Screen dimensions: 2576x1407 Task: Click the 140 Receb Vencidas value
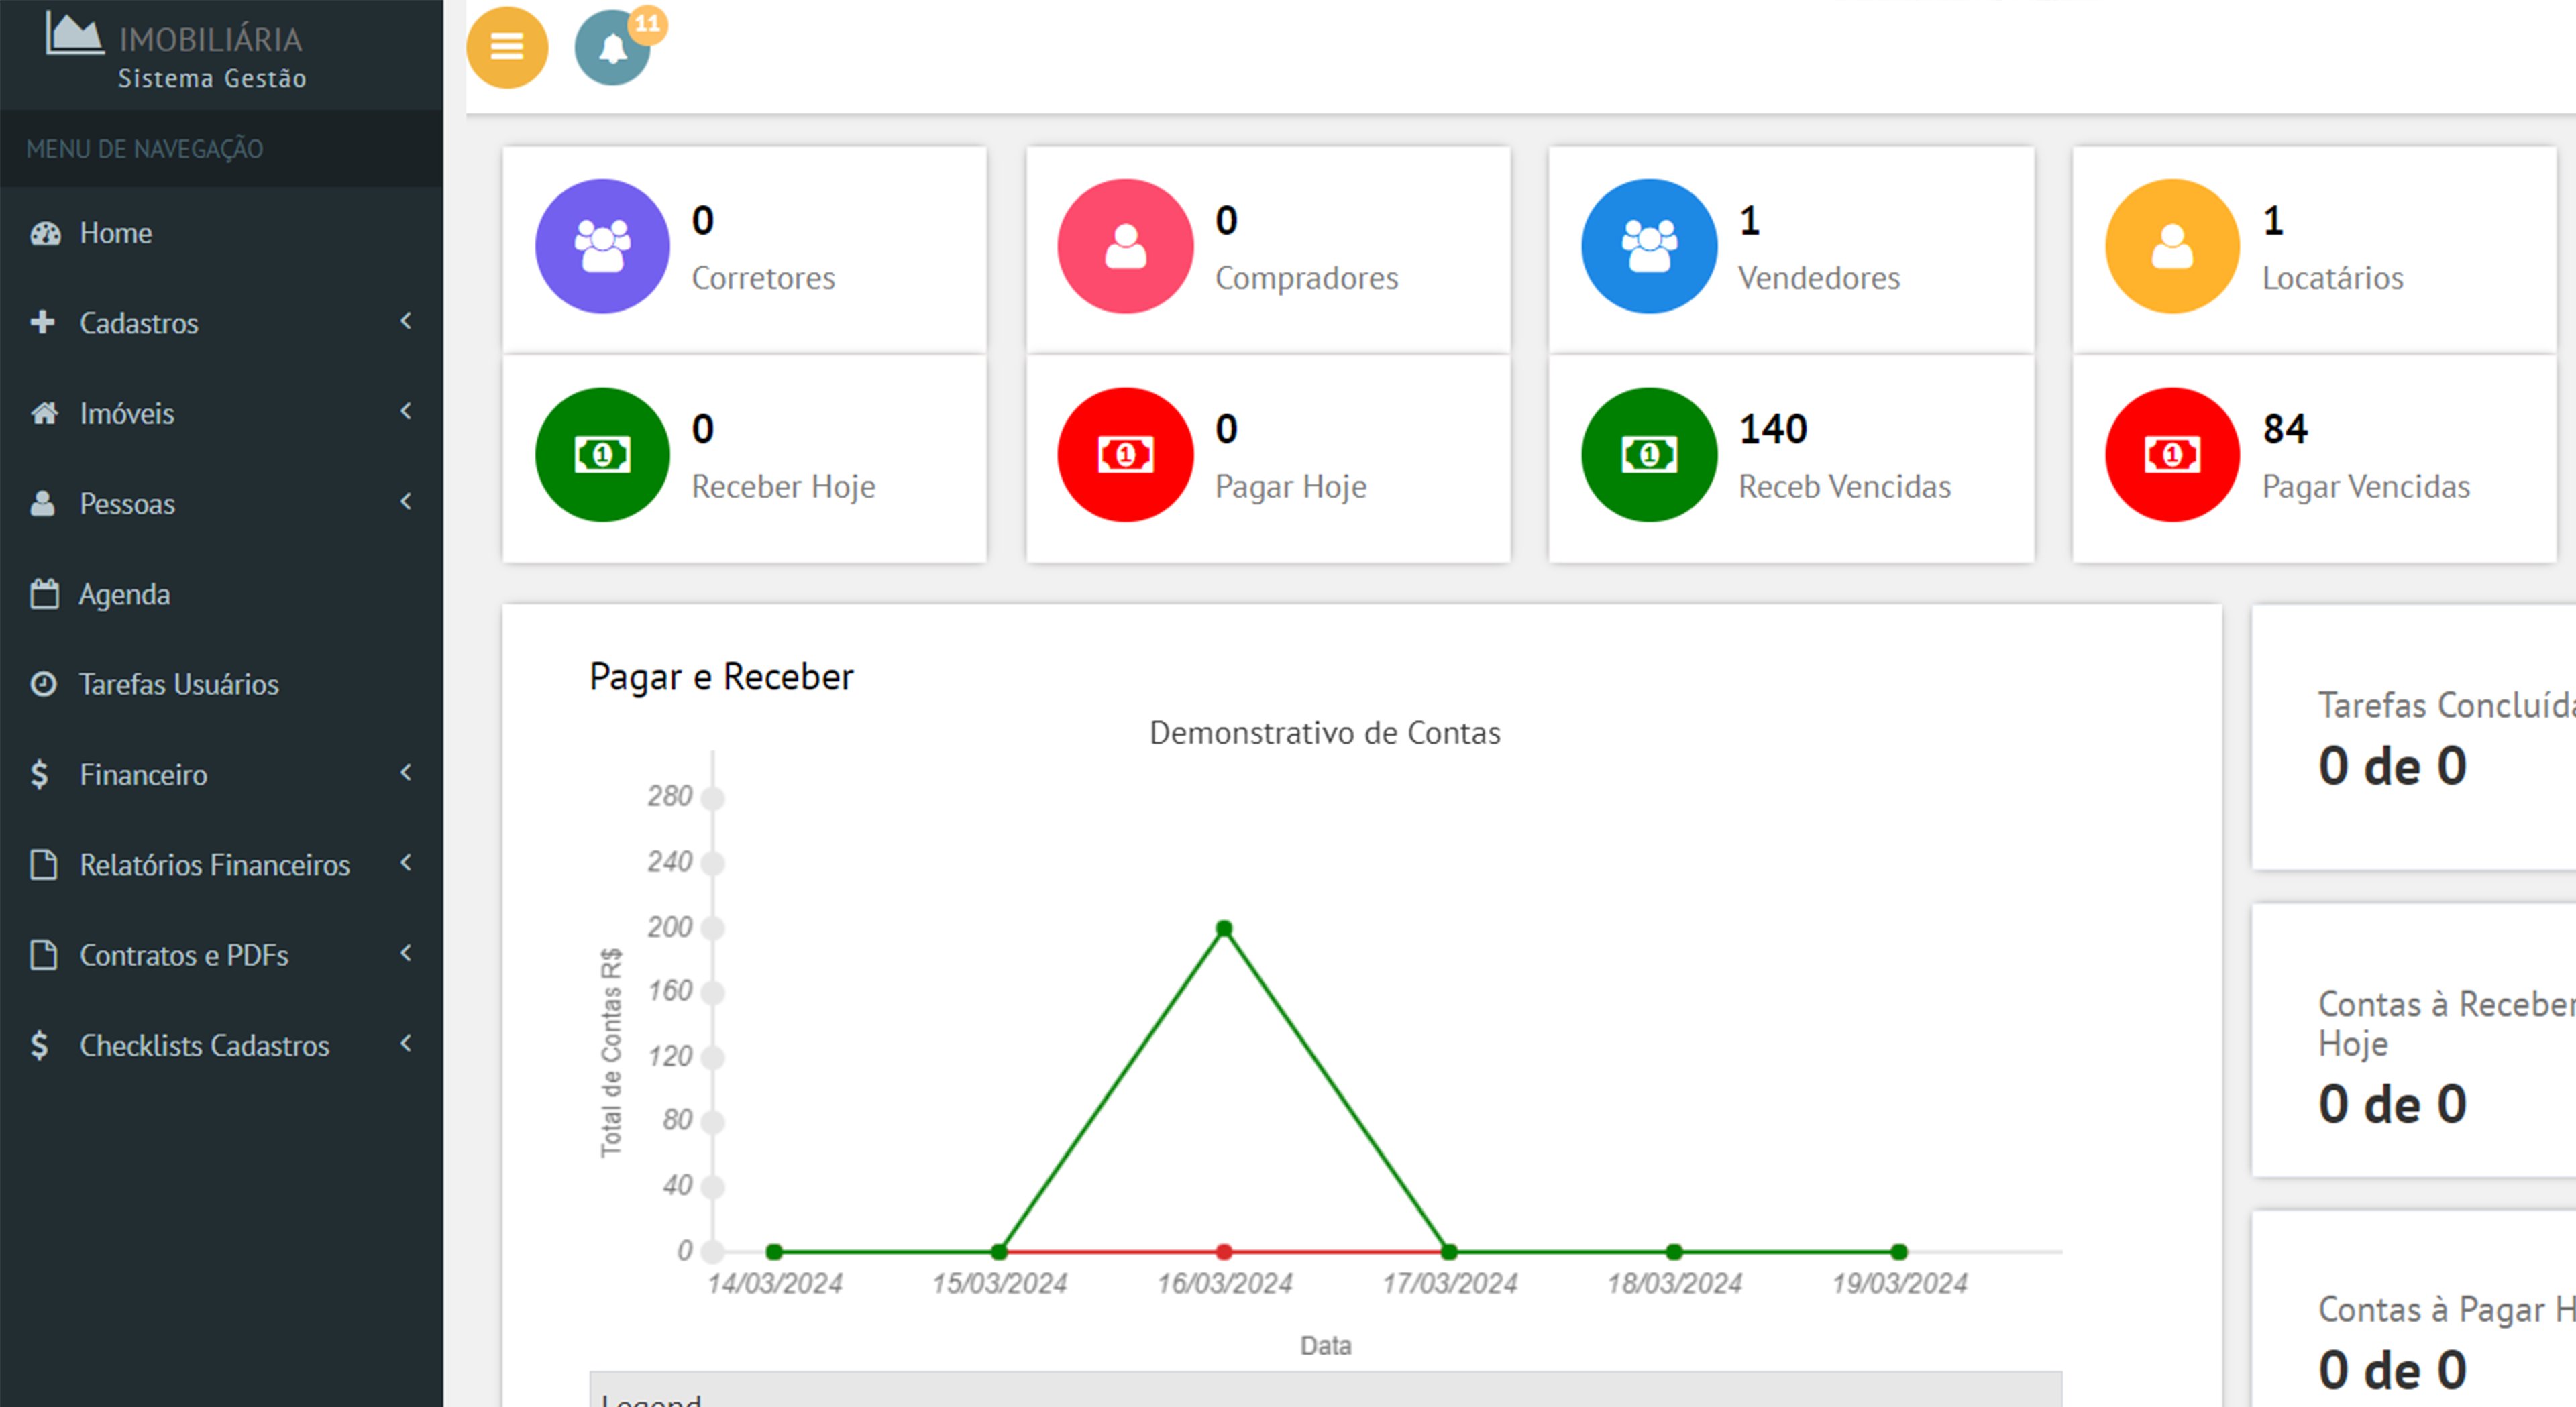point(1773,429)
